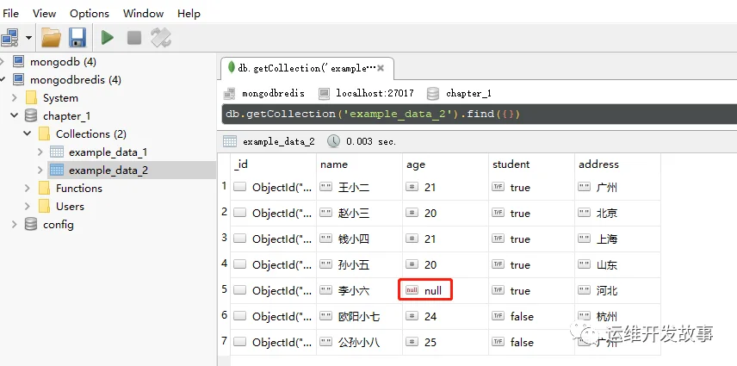Click the Collections folder icon
The image size is (737, 366).
pos(44,133)
